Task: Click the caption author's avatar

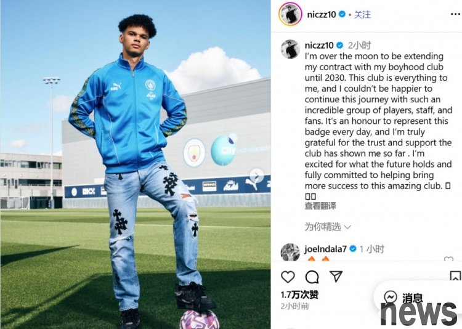Action: point(290,49)
